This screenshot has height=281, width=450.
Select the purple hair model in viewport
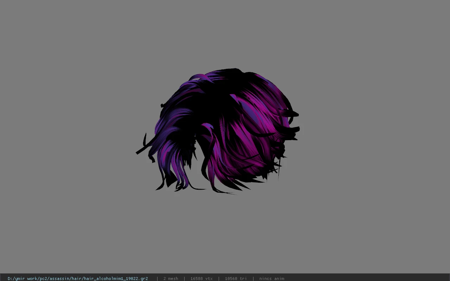218,131
